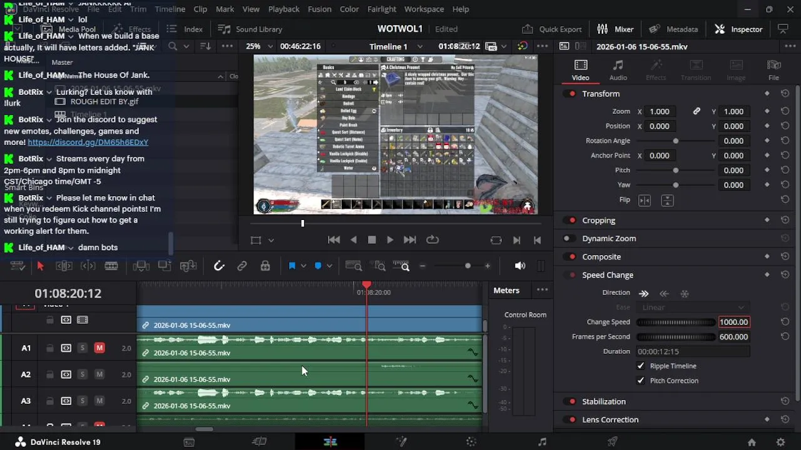Open the Mixer panel

pos(615,29)
